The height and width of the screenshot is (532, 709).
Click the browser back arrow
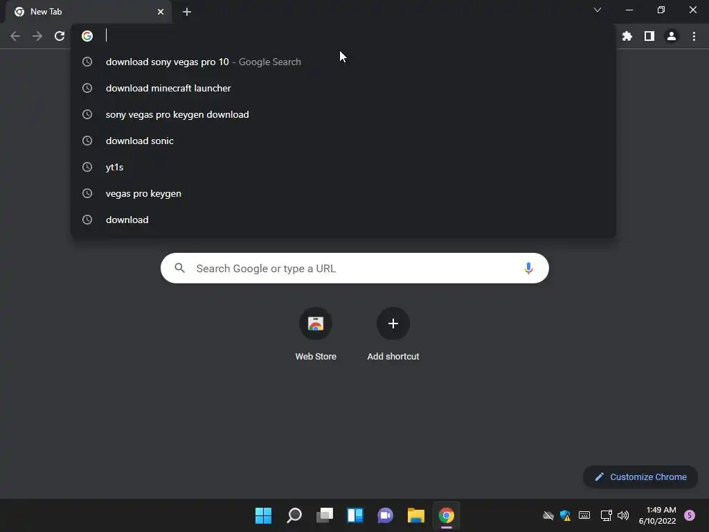coord(15,36)
